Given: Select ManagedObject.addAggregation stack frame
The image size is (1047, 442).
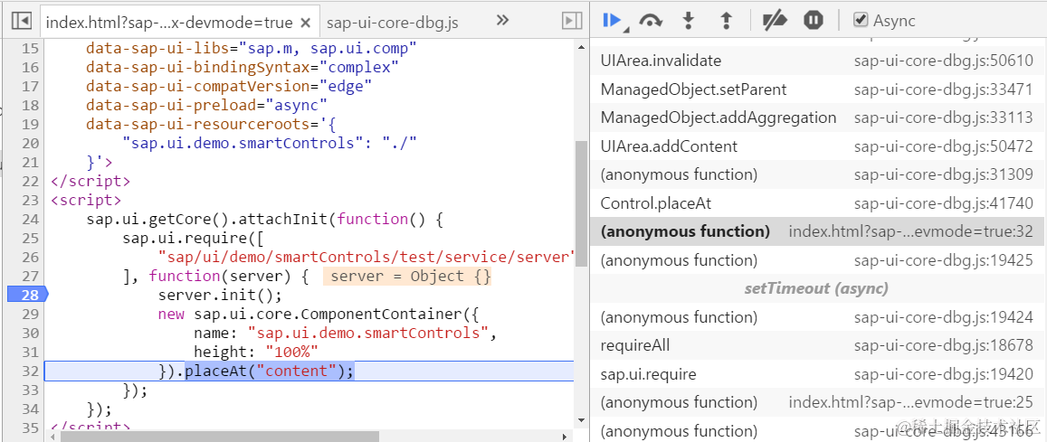Looking at the screenshot, I should (x=818, y=118).
